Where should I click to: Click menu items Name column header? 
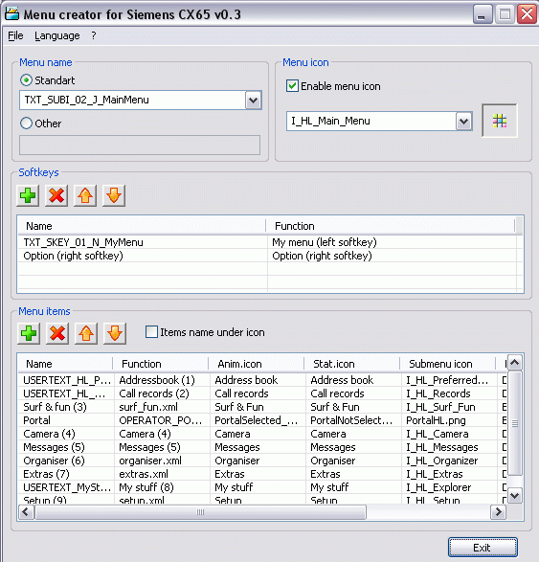[x=65, y=364]
